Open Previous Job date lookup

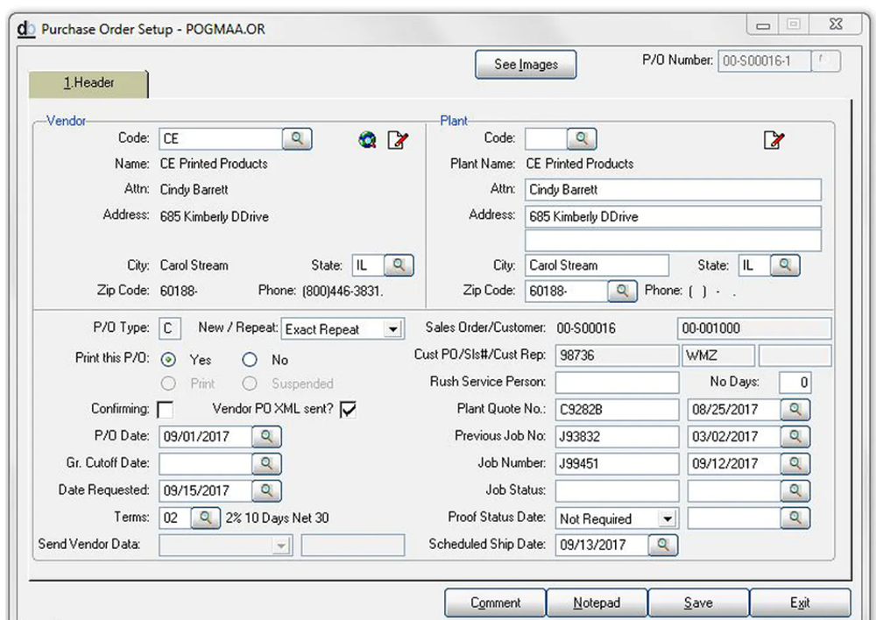[x=795, y=436]
